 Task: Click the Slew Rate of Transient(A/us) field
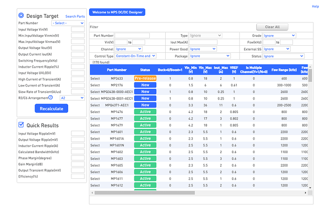click(x=78, y=91)
